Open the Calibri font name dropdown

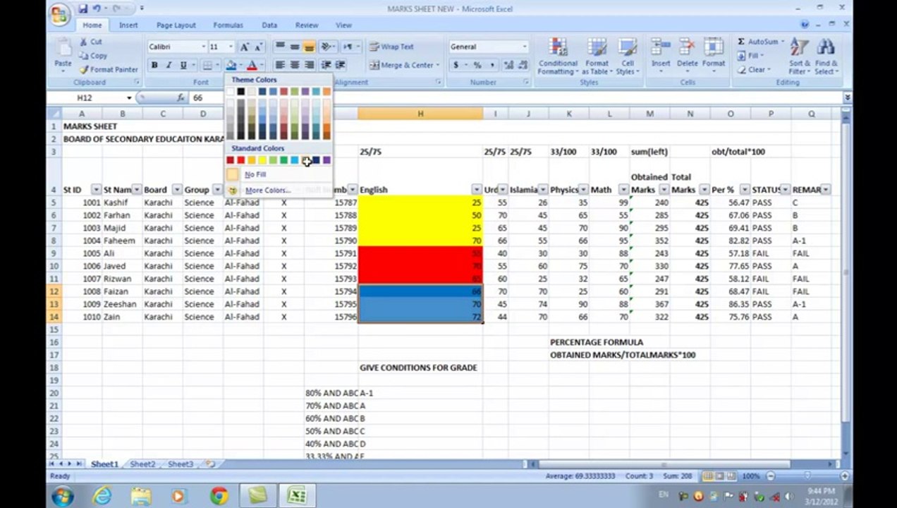(x=203, y=47)
